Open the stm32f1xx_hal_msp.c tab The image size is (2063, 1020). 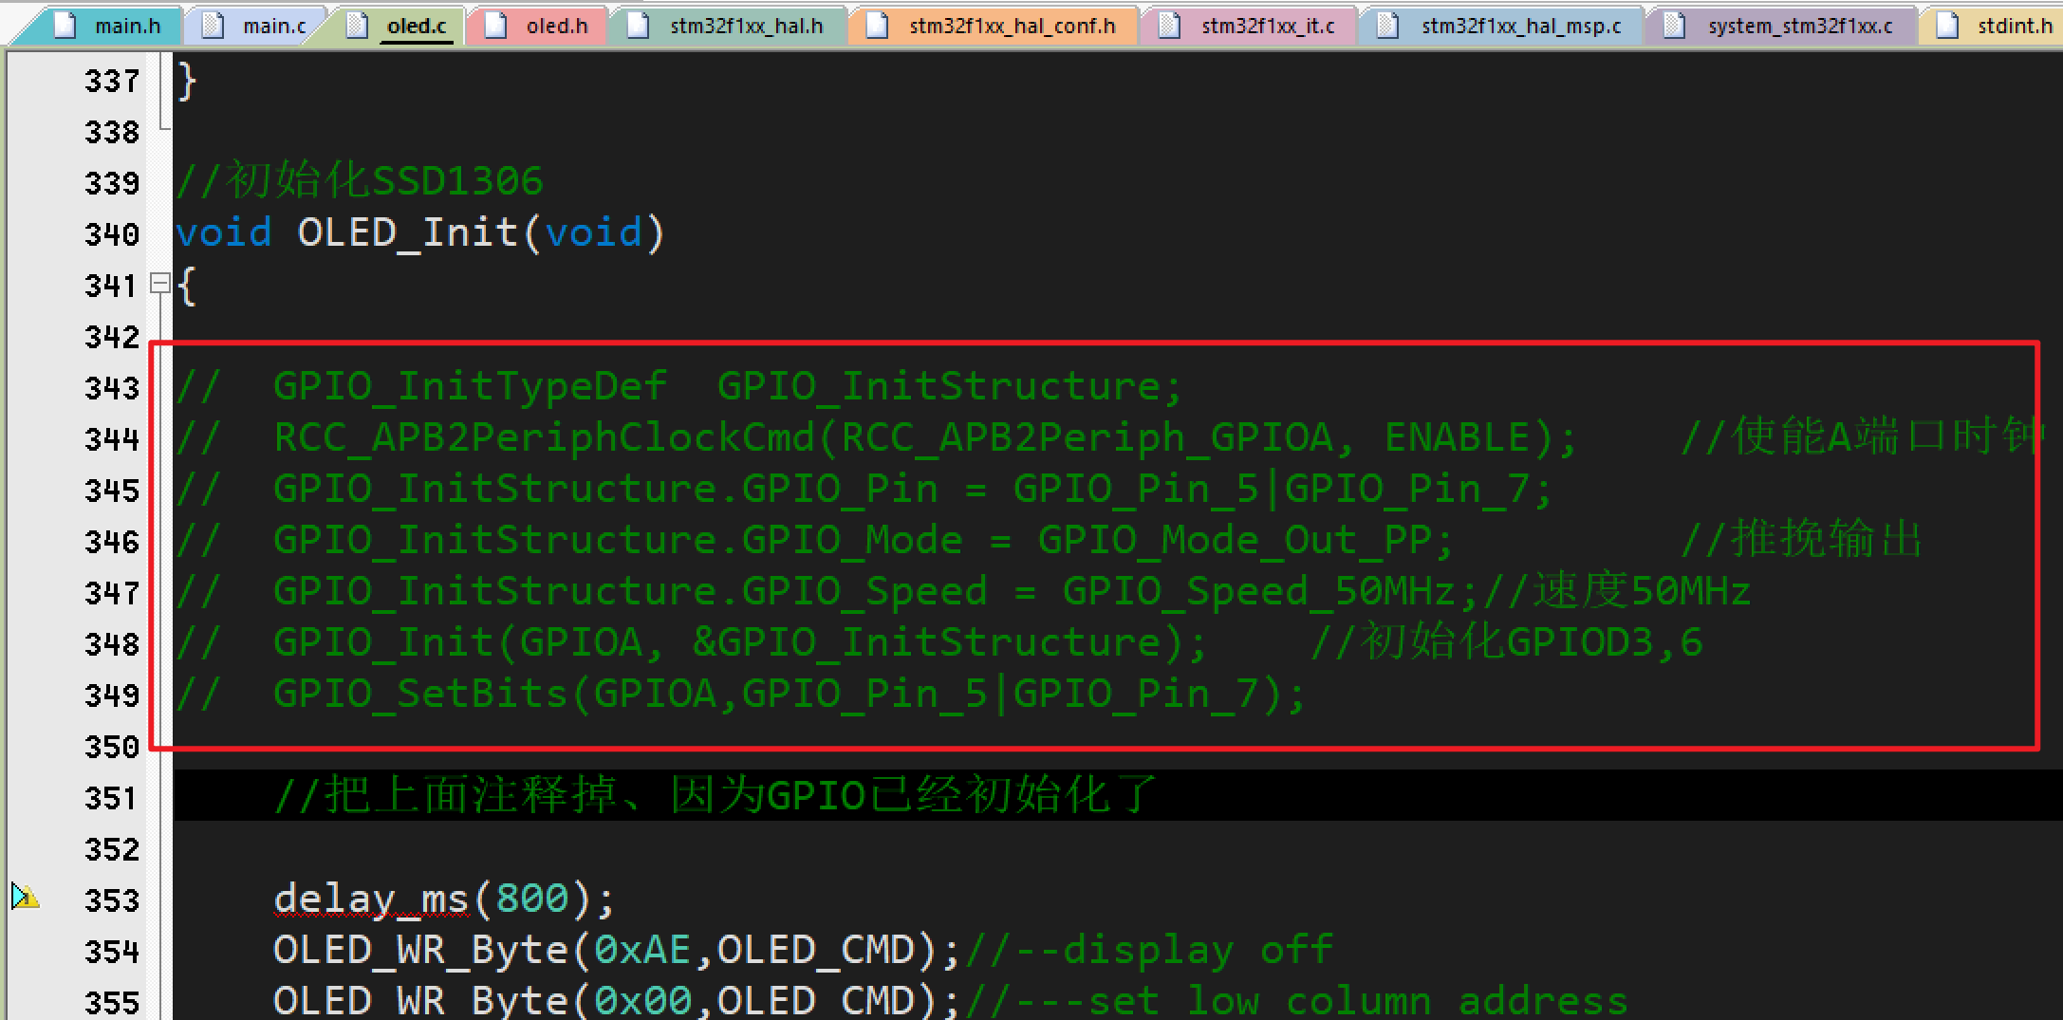point(1500,26)
